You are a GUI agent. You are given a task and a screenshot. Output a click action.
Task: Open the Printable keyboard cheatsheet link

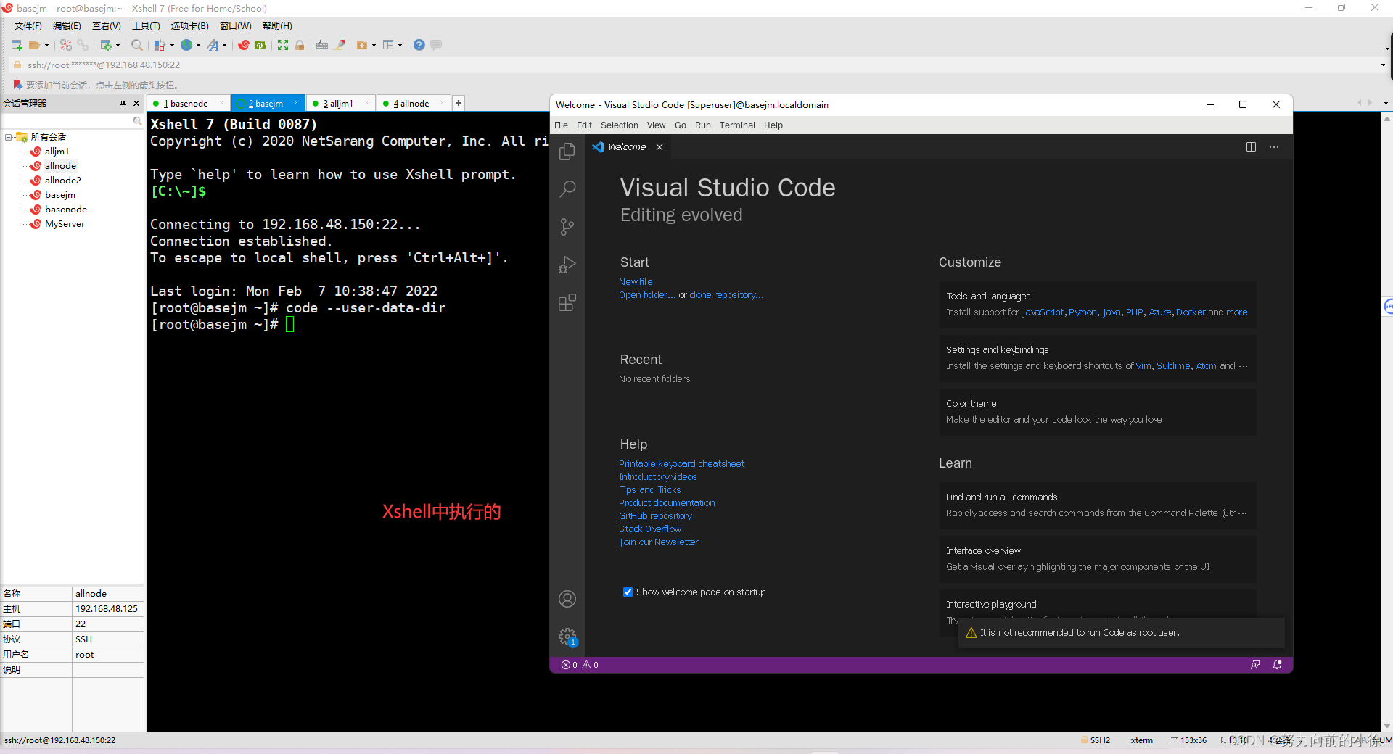coord(682,463)
